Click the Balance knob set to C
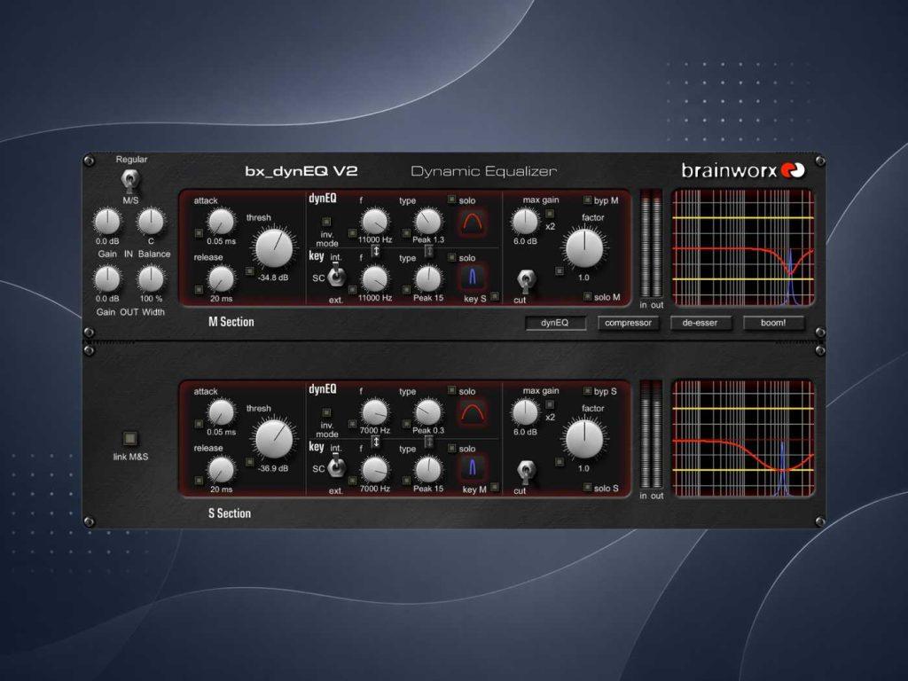The width and height of the screenshot is (908, 681). point(151,222)
